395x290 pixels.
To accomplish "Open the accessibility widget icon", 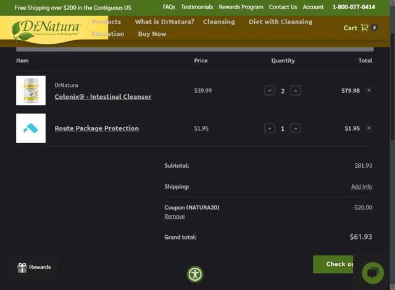I will tap(195, 274).
